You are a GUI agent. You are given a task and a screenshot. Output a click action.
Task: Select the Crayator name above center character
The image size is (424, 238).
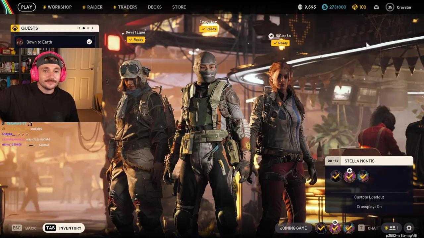208,22
